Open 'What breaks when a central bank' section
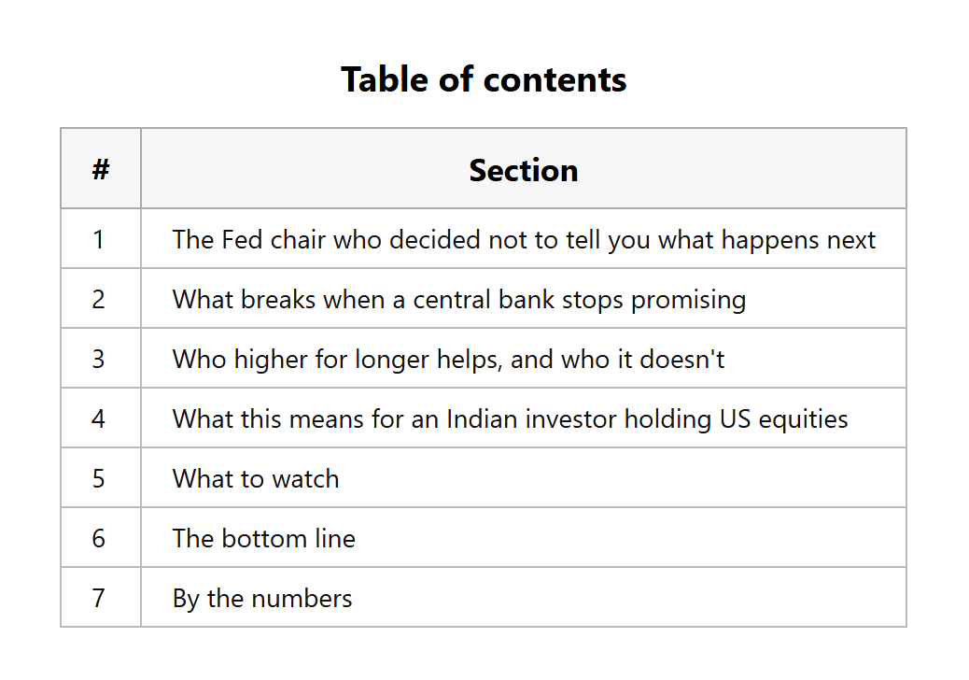This screenshot has width=969, height=680. point(459,299)
